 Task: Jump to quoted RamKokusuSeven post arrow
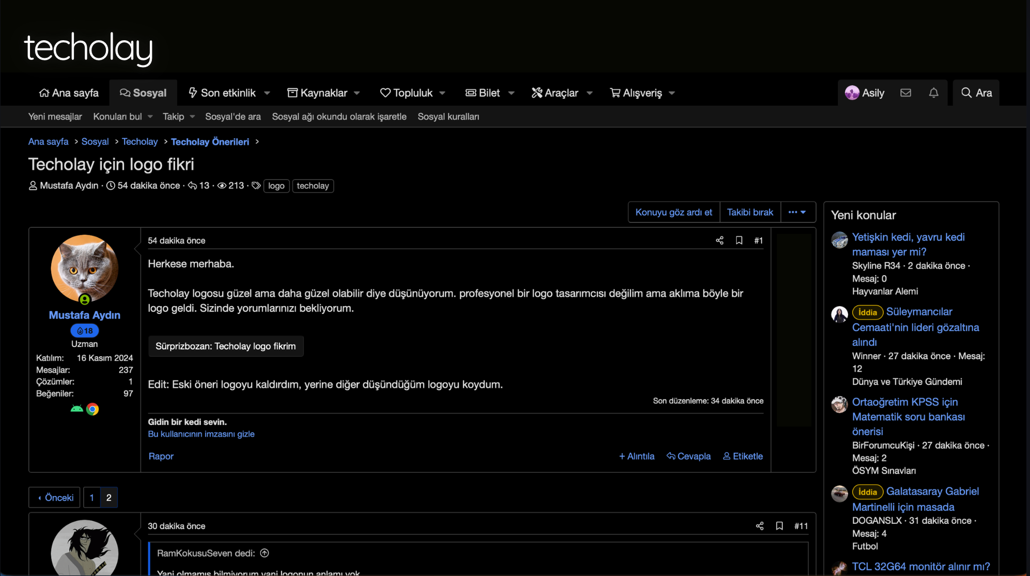pos(264,553)
